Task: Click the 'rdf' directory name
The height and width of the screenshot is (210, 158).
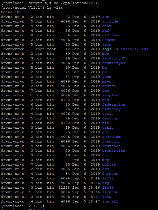Action: click(x=105, y=31)
